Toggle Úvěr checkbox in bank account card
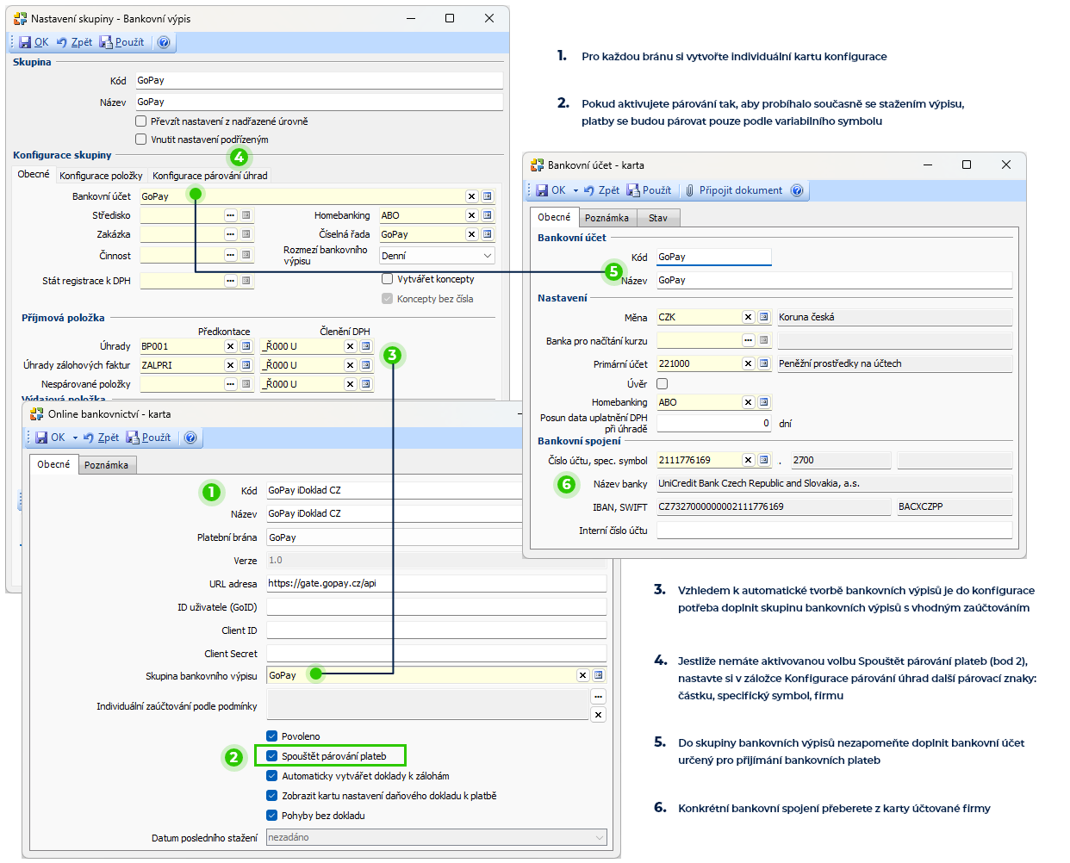Viewport: 1070px width, 863px height. [x=662, y=383]
